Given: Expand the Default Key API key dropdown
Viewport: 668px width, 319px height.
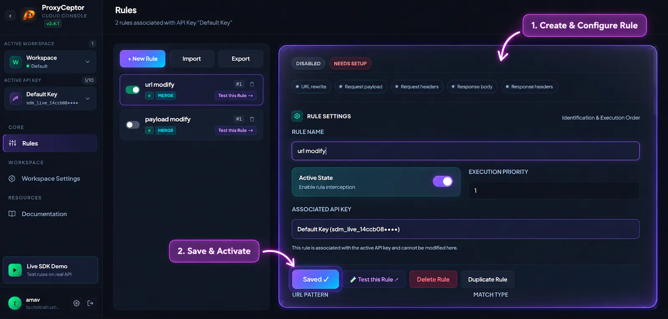Looking at the screenshot, I should coord(51,98).
